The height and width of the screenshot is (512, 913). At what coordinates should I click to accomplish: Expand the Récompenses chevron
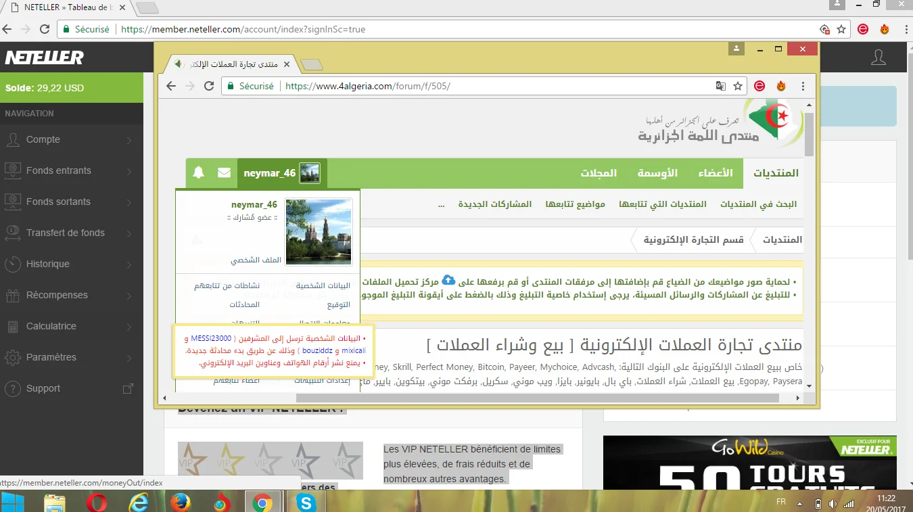pyautogui.click(x=129, y=296)
